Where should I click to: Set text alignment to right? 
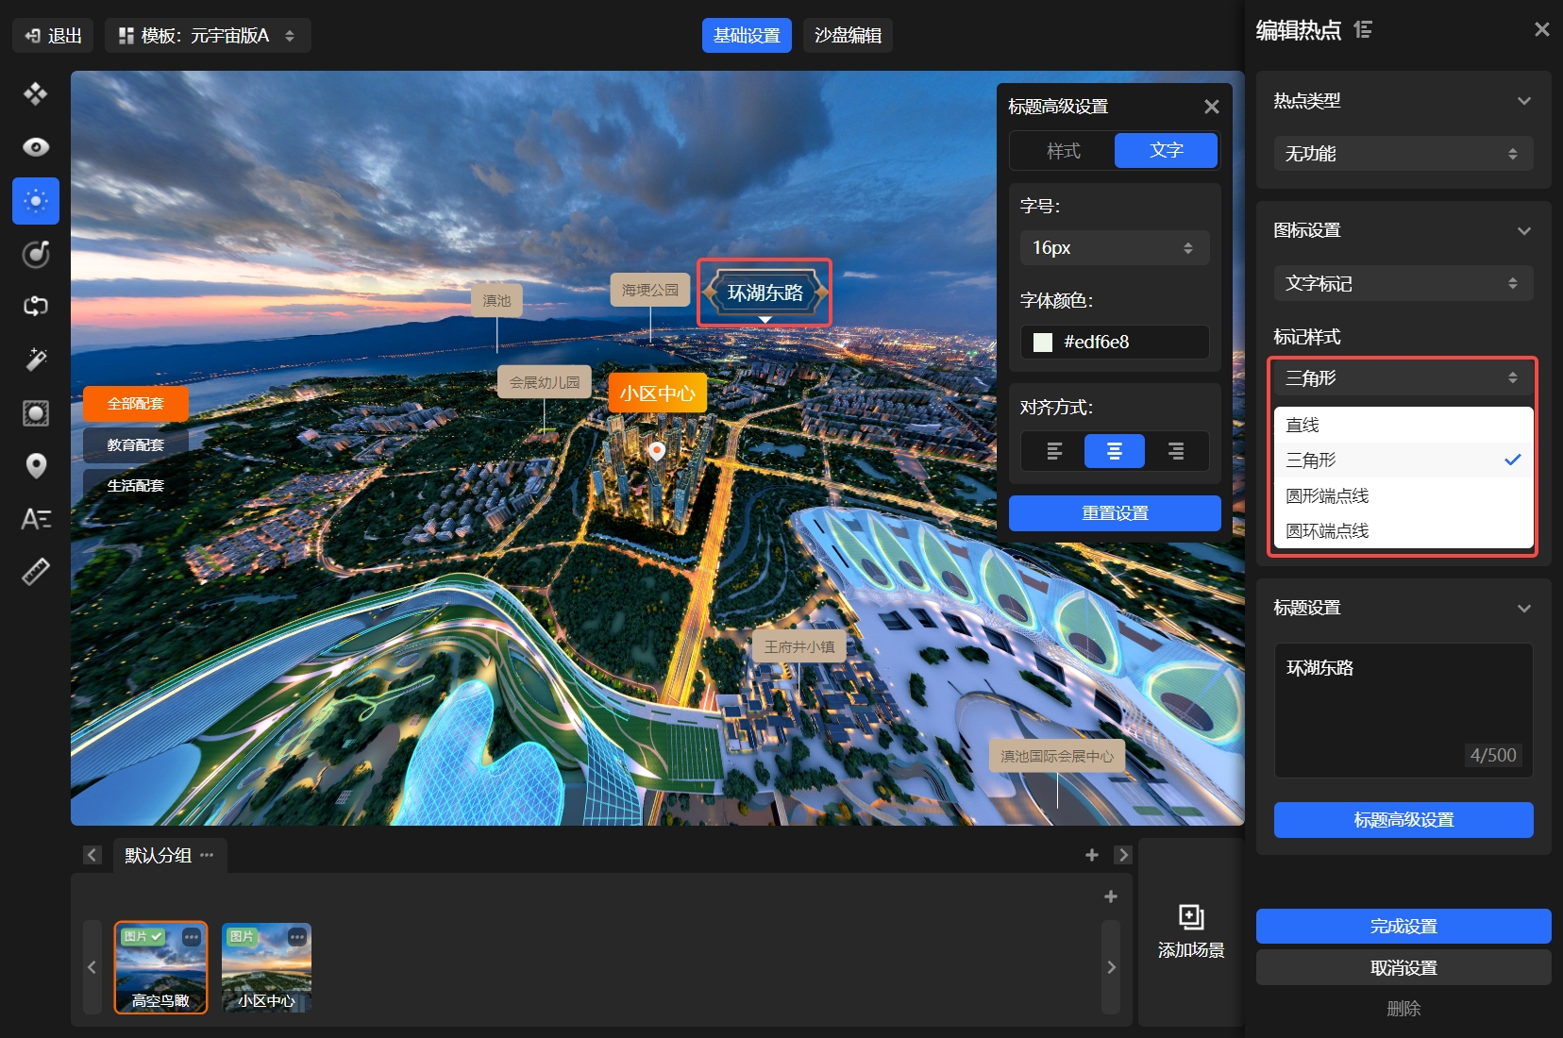click(x=1175, y=452)
